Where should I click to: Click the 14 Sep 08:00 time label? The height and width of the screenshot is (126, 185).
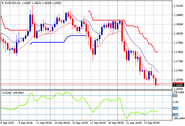62,123
